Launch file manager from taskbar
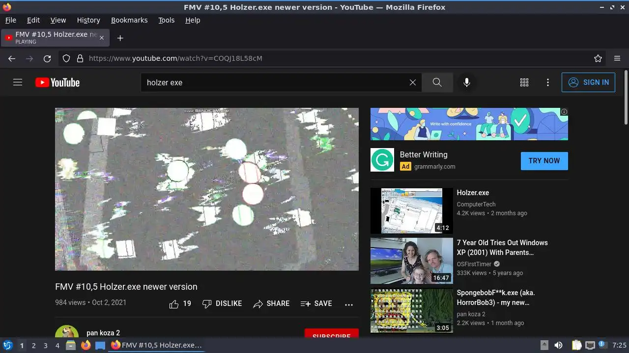629x353 pixels. [x=71, y=345]
